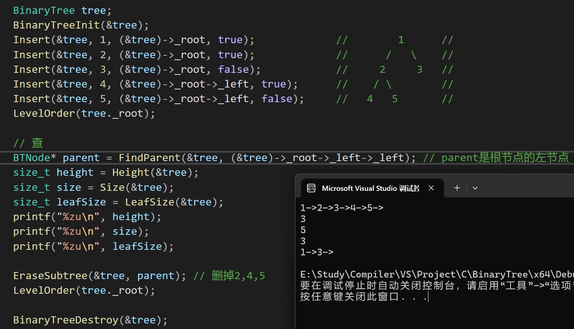Click the BTNode* type keyword

[32, 158]
